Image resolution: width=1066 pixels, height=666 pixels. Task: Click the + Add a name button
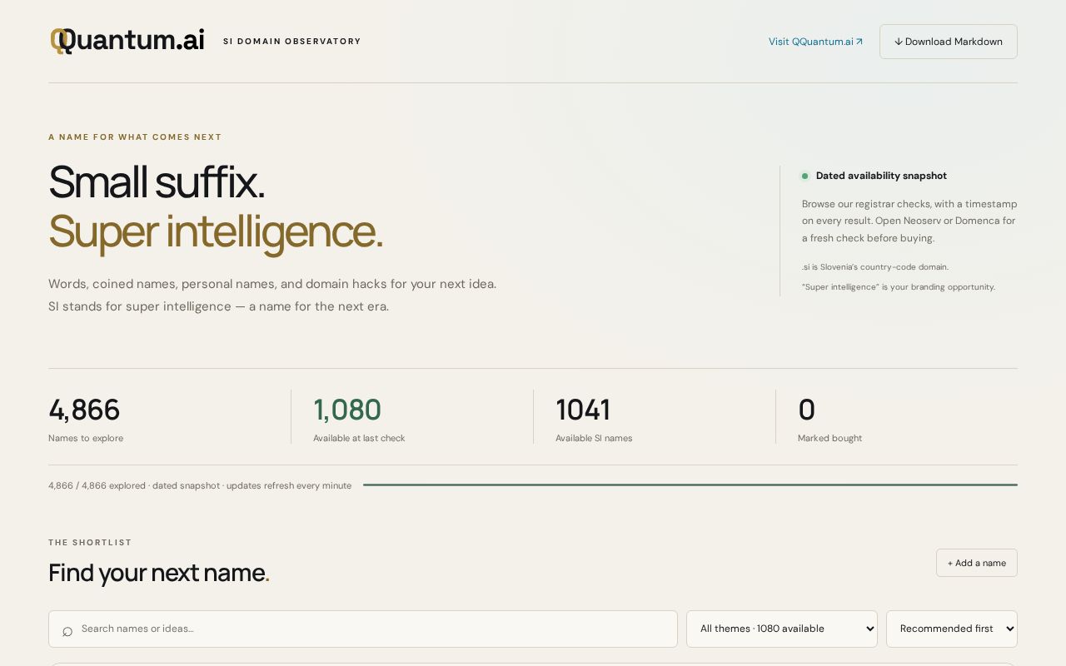pos(976,563)
